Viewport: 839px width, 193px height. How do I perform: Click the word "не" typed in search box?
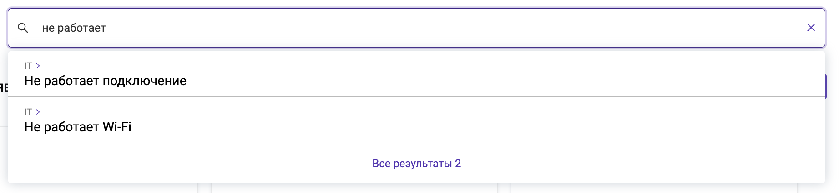point(48,28)
